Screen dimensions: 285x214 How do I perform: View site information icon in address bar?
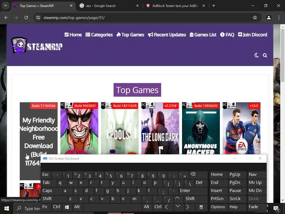click(x=38, y=18)
